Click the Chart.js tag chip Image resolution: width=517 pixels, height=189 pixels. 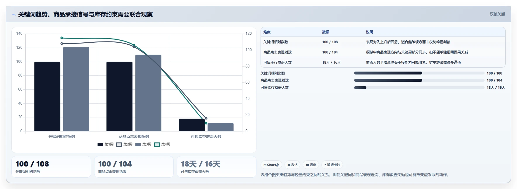click(271, 165)
